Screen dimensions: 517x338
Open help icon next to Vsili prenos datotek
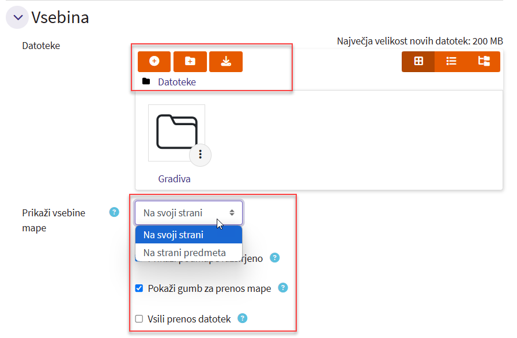[x=243, y=318]
